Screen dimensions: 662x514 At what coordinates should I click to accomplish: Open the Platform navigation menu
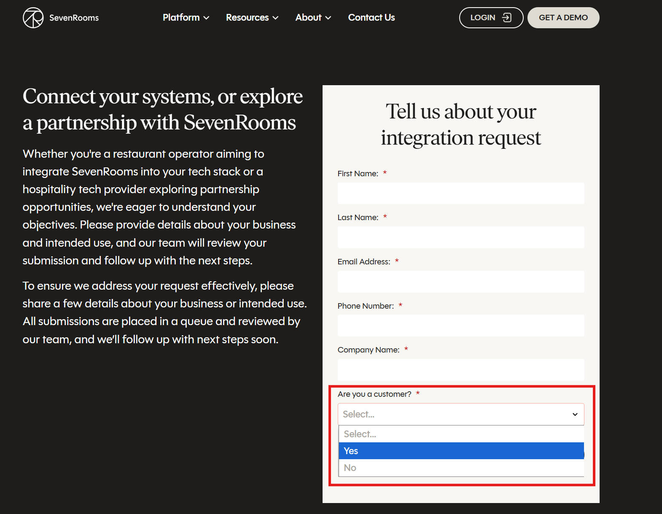tap(181, 18)
